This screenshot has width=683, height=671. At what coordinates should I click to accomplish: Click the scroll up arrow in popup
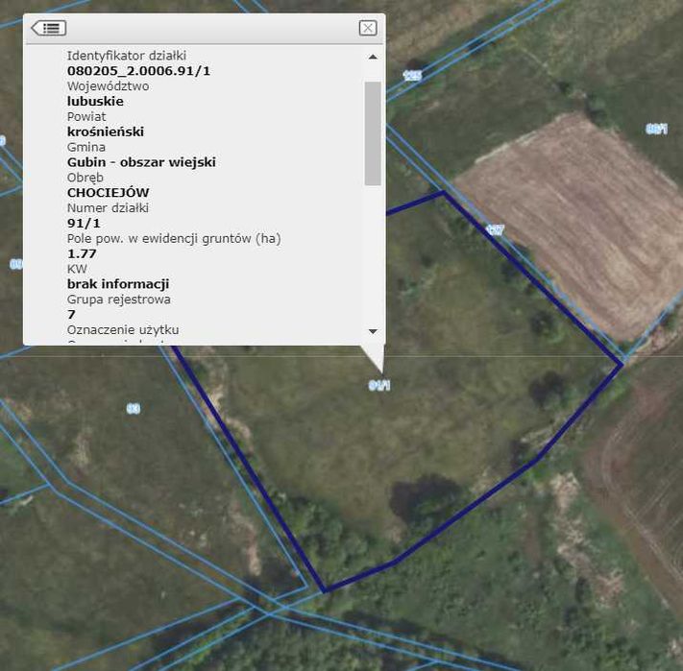(373, 57)
